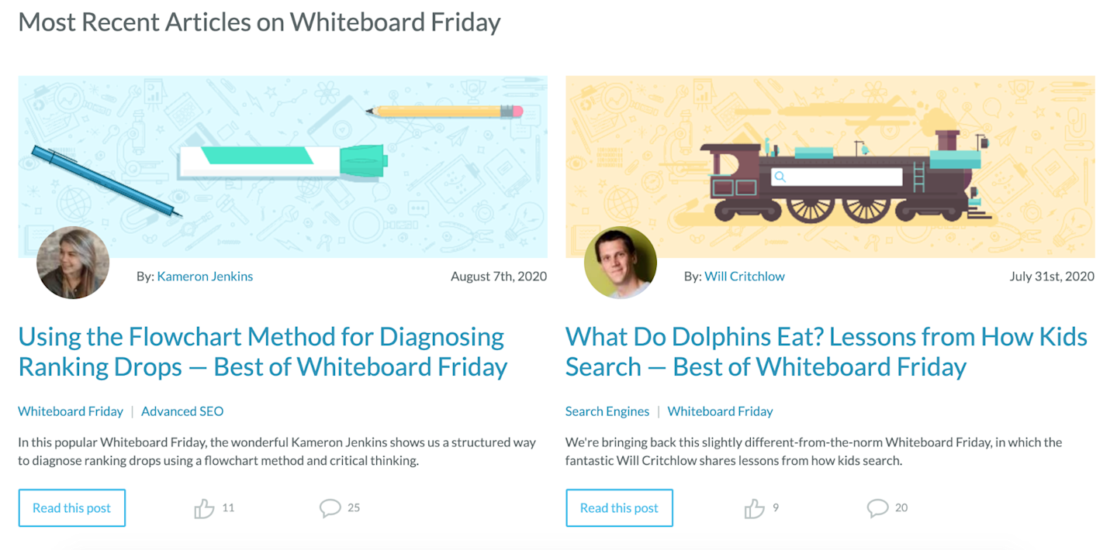The image size is (1117, 550).
Task: Like the Dolphins article with thumbs-up icon
Action: click(x=754, y=508)
